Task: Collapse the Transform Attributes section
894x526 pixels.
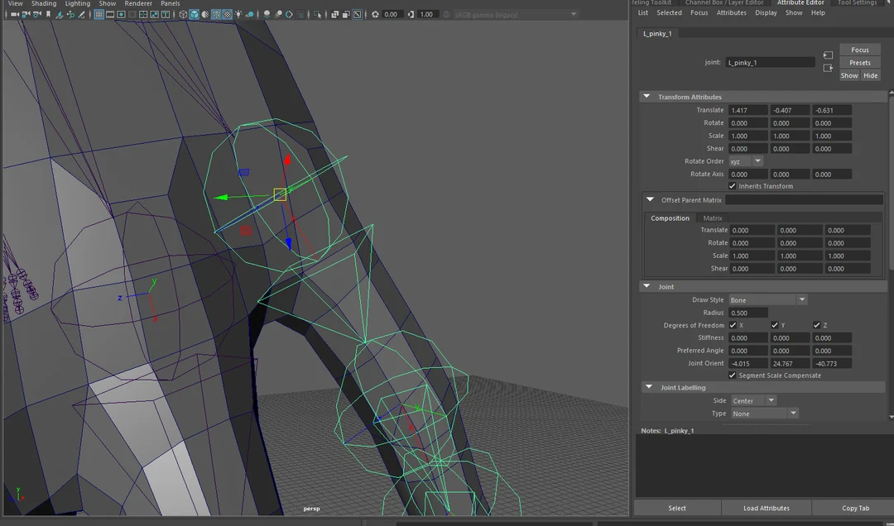Action: [x=647, y=97]
